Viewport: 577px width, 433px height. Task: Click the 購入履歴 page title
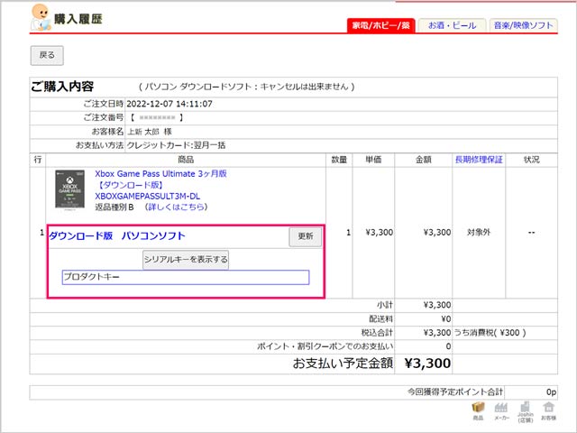tap(78, 19)
